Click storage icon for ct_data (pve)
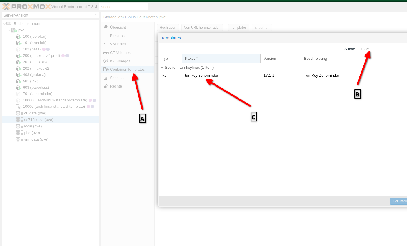The image size is (407, 246). point(19,113)
